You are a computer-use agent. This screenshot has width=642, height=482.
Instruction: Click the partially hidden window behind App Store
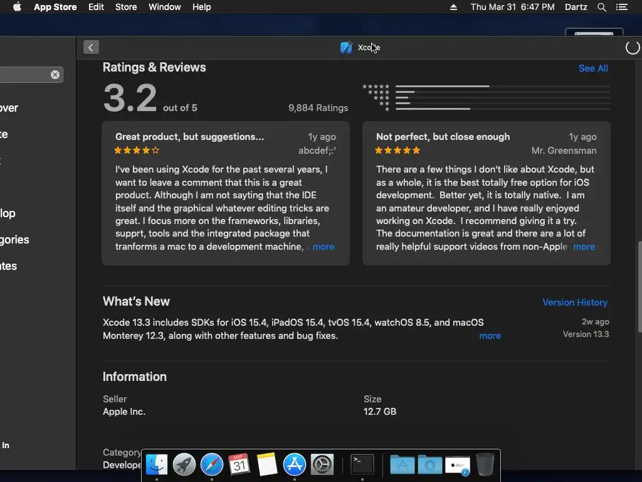pos(594,32)
